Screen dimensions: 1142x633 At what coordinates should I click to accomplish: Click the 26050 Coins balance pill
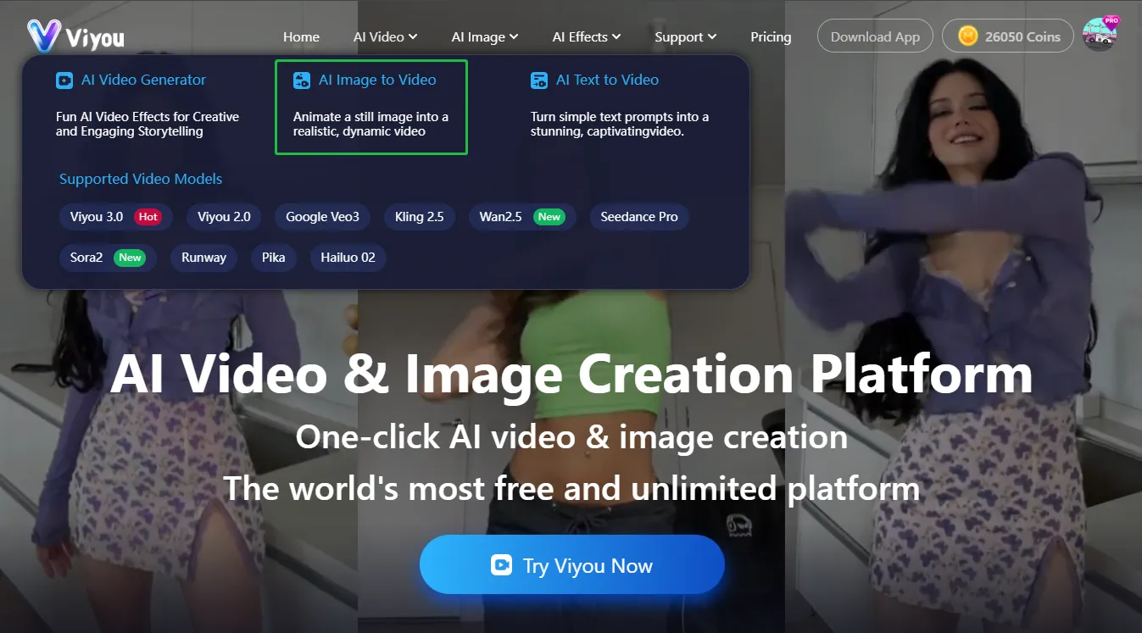[1009, 36]
